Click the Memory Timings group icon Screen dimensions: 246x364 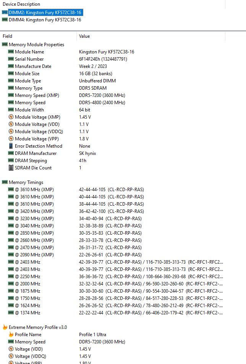(x=5, y=182)
